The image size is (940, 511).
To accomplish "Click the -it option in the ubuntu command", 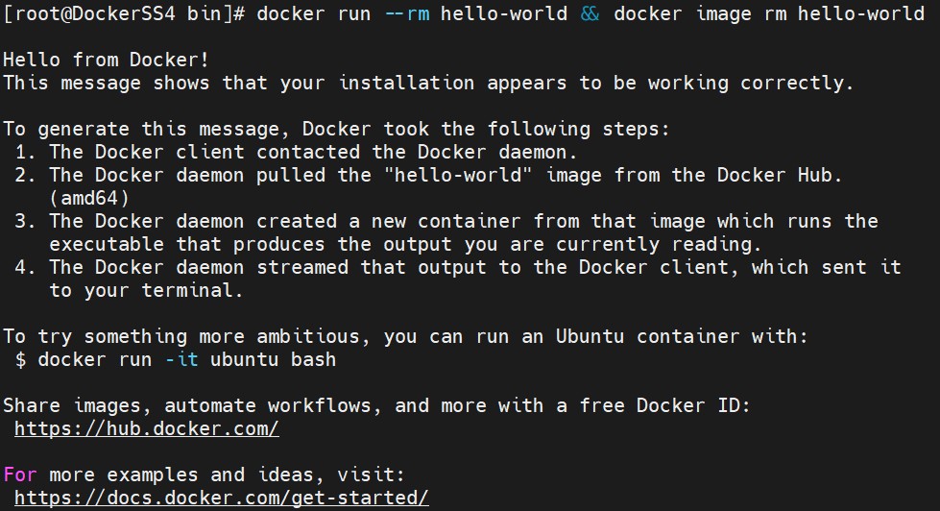I will pos(181,359).
